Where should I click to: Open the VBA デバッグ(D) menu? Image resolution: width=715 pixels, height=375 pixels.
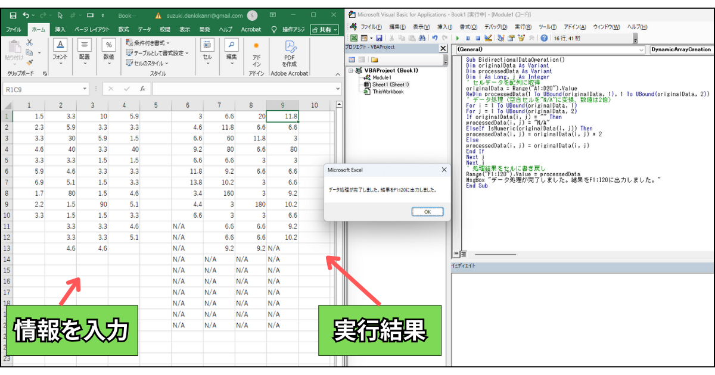495,27
